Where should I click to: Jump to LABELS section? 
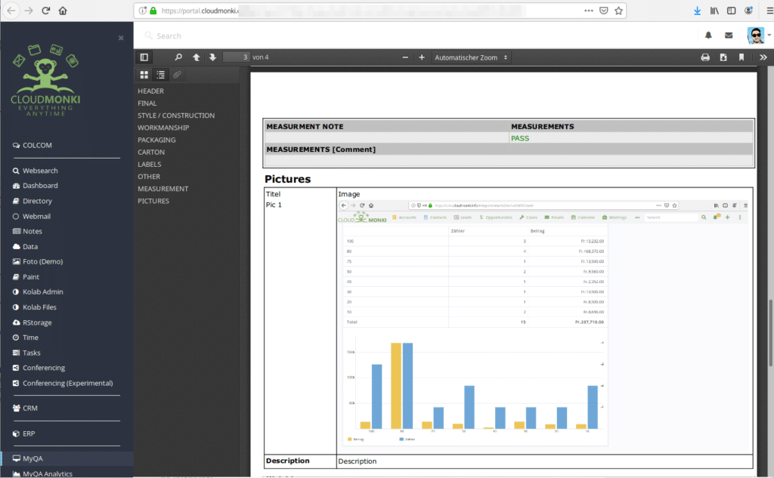[150, 165]
